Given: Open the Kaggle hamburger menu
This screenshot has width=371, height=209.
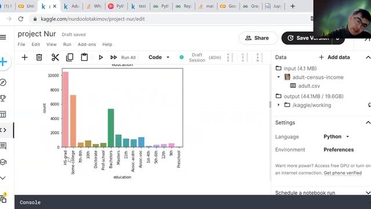Looking at the screenshot, I should coord(3,37).
